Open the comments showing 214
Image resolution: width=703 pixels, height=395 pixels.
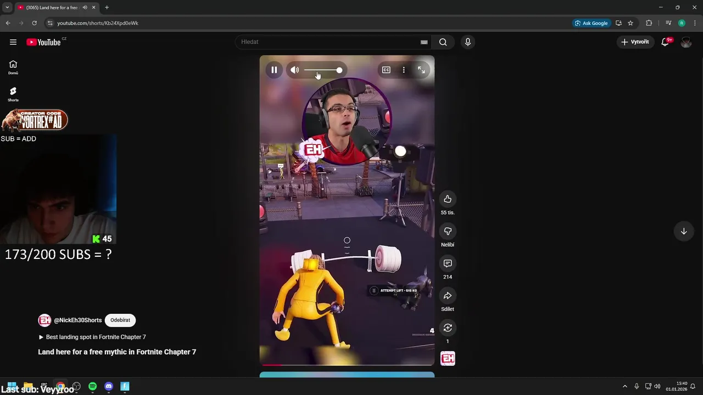click(x=448, y=263)
